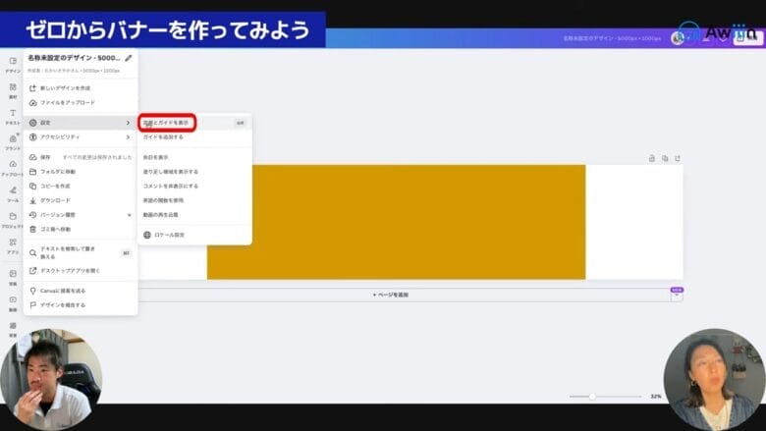This screenshot has width=766, height=431.
Task: Select the orange rectangle on the canvas
Action: [396, 222]
